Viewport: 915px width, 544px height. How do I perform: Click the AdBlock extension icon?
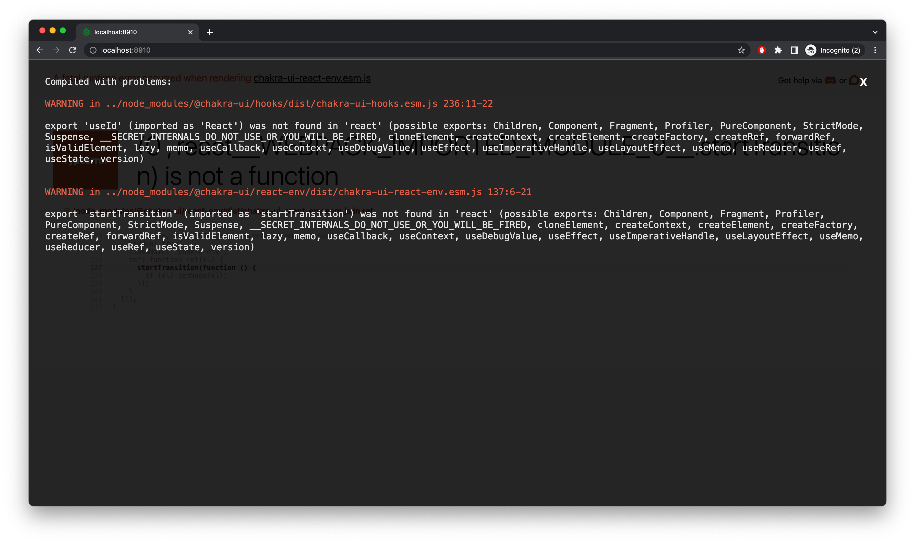pyautogui.click(x=762, y=50)
